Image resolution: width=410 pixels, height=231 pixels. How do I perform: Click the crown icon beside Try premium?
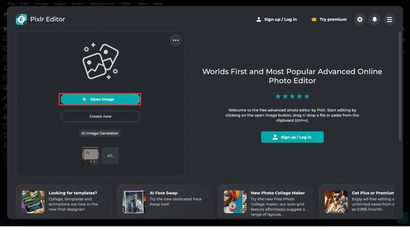click(x=314, y=19)
